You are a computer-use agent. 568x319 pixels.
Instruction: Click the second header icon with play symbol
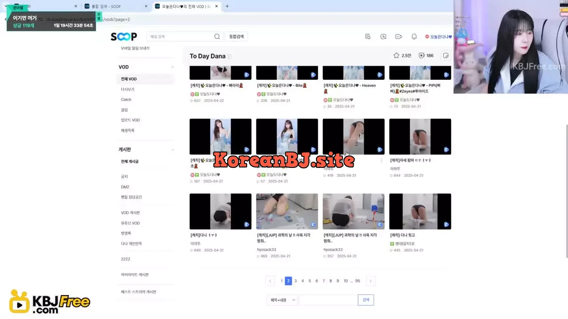coord(383,37)
